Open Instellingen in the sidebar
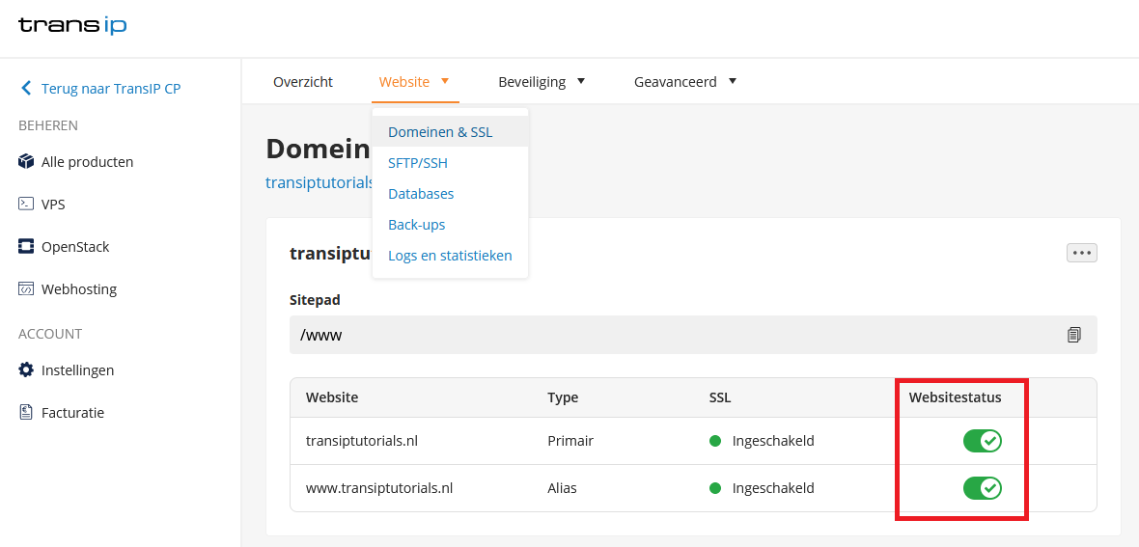 78,370
